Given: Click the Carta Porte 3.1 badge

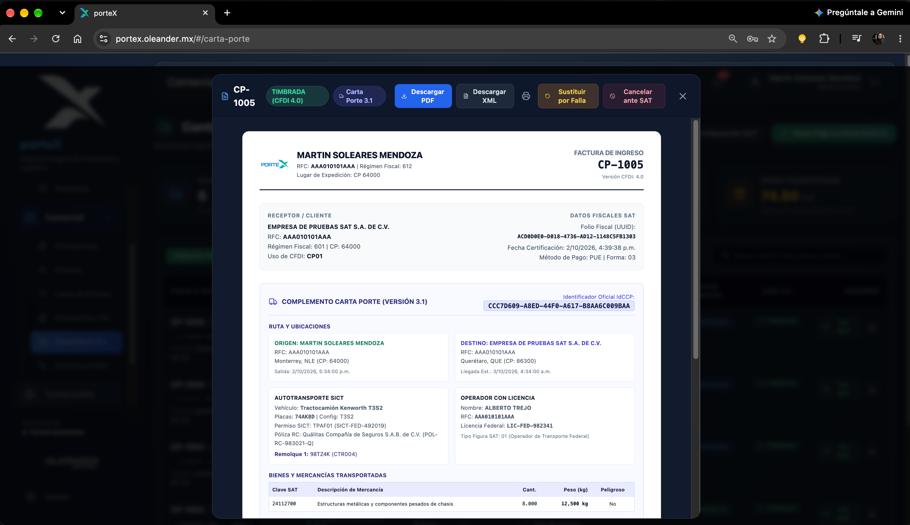Looking at the screenshot, I should point(359,96).
